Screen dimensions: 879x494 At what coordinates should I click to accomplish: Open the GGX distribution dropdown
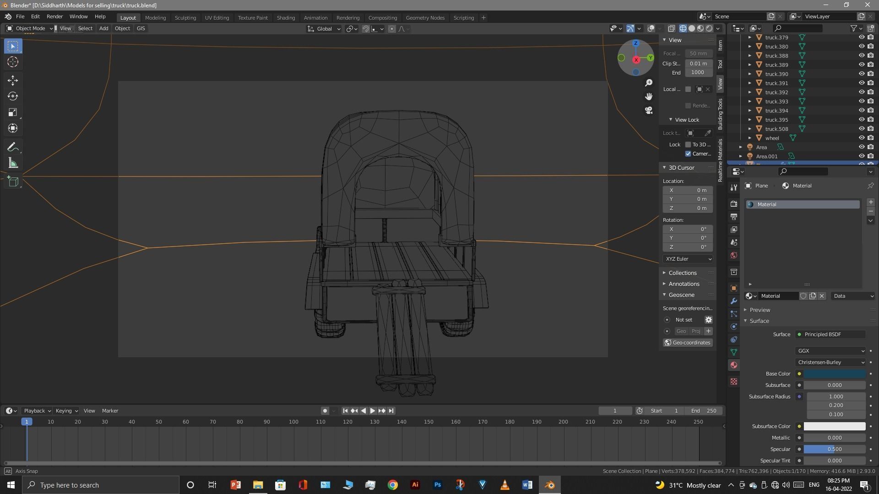pyautogui.click(x=830, y=351)
